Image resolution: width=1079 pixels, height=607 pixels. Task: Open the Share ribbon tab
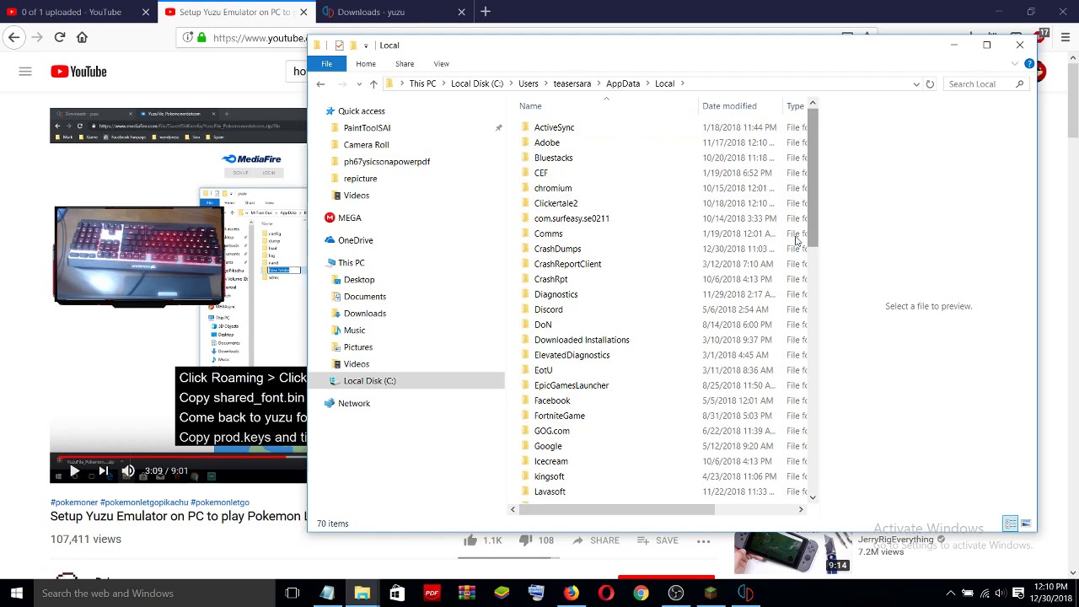point(405,63)
